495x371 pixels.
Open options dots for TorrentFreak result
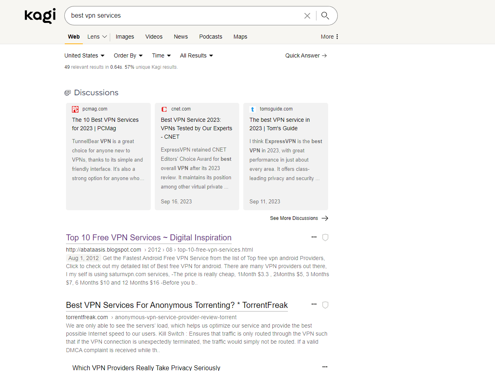tap(314, 305)
